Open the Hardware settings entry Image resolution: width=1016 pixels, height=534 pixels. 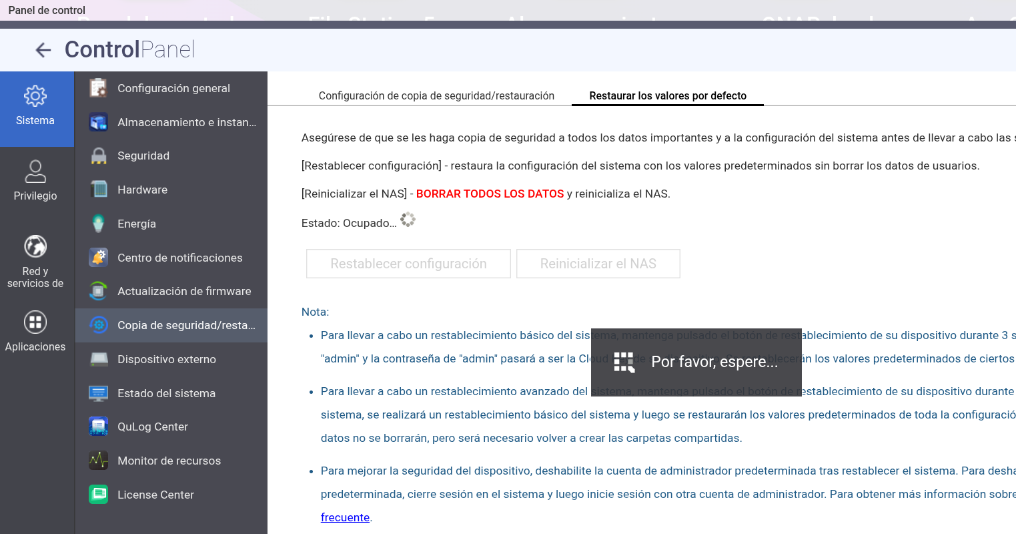coord(142,190)
